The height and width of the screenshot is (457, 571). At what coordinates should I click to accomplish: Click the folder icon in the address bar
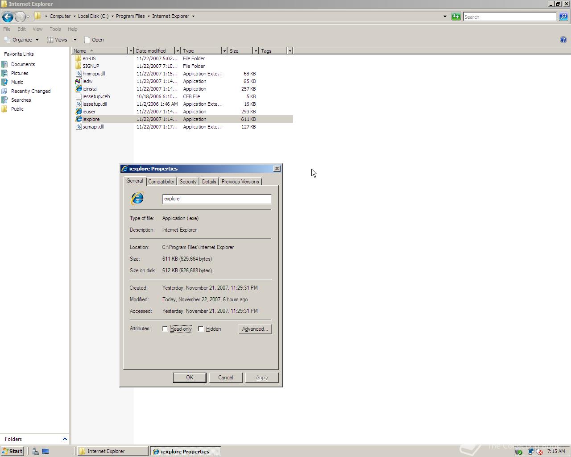point(38,16)
